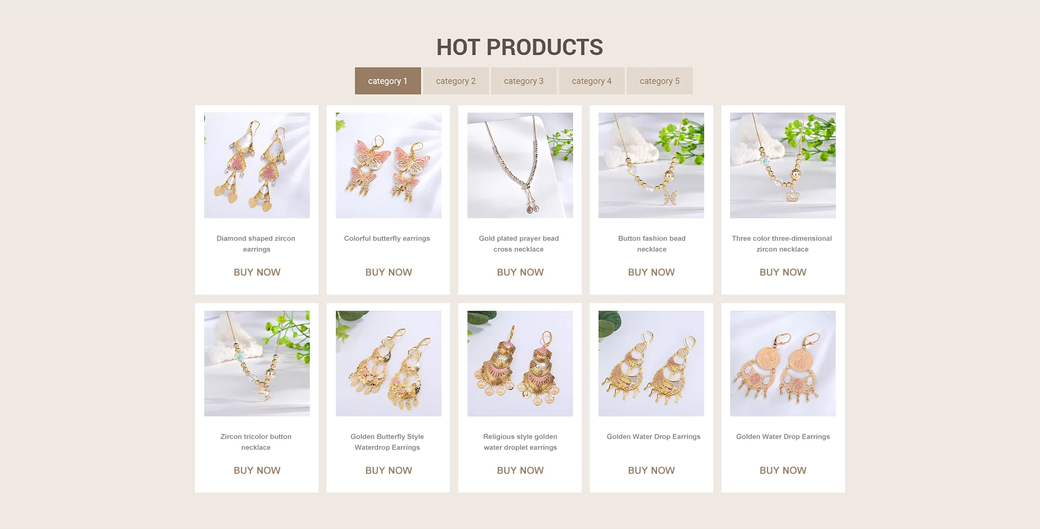
Task: Select the active category 1 tab
Action: 387,81
